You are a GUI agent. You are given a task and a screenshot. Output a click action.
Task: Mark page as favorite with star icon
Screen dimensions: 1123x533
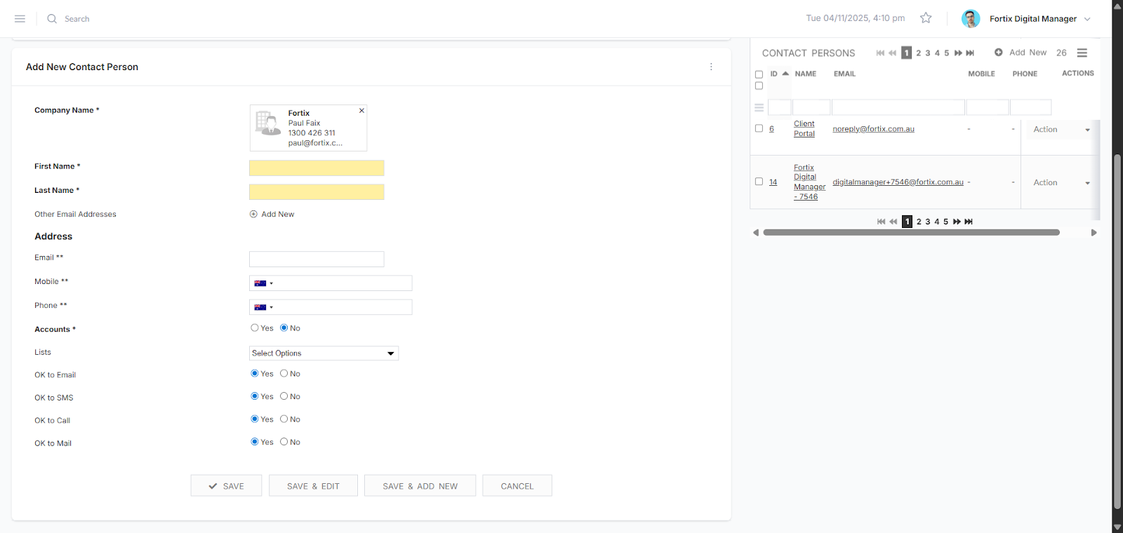[x=926, y=18]
